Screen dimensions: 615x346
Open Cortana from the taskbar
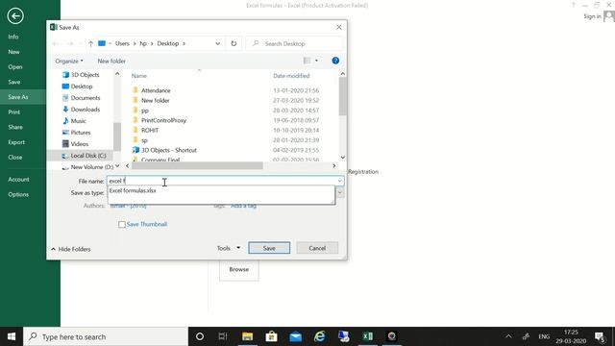point(200,336)
